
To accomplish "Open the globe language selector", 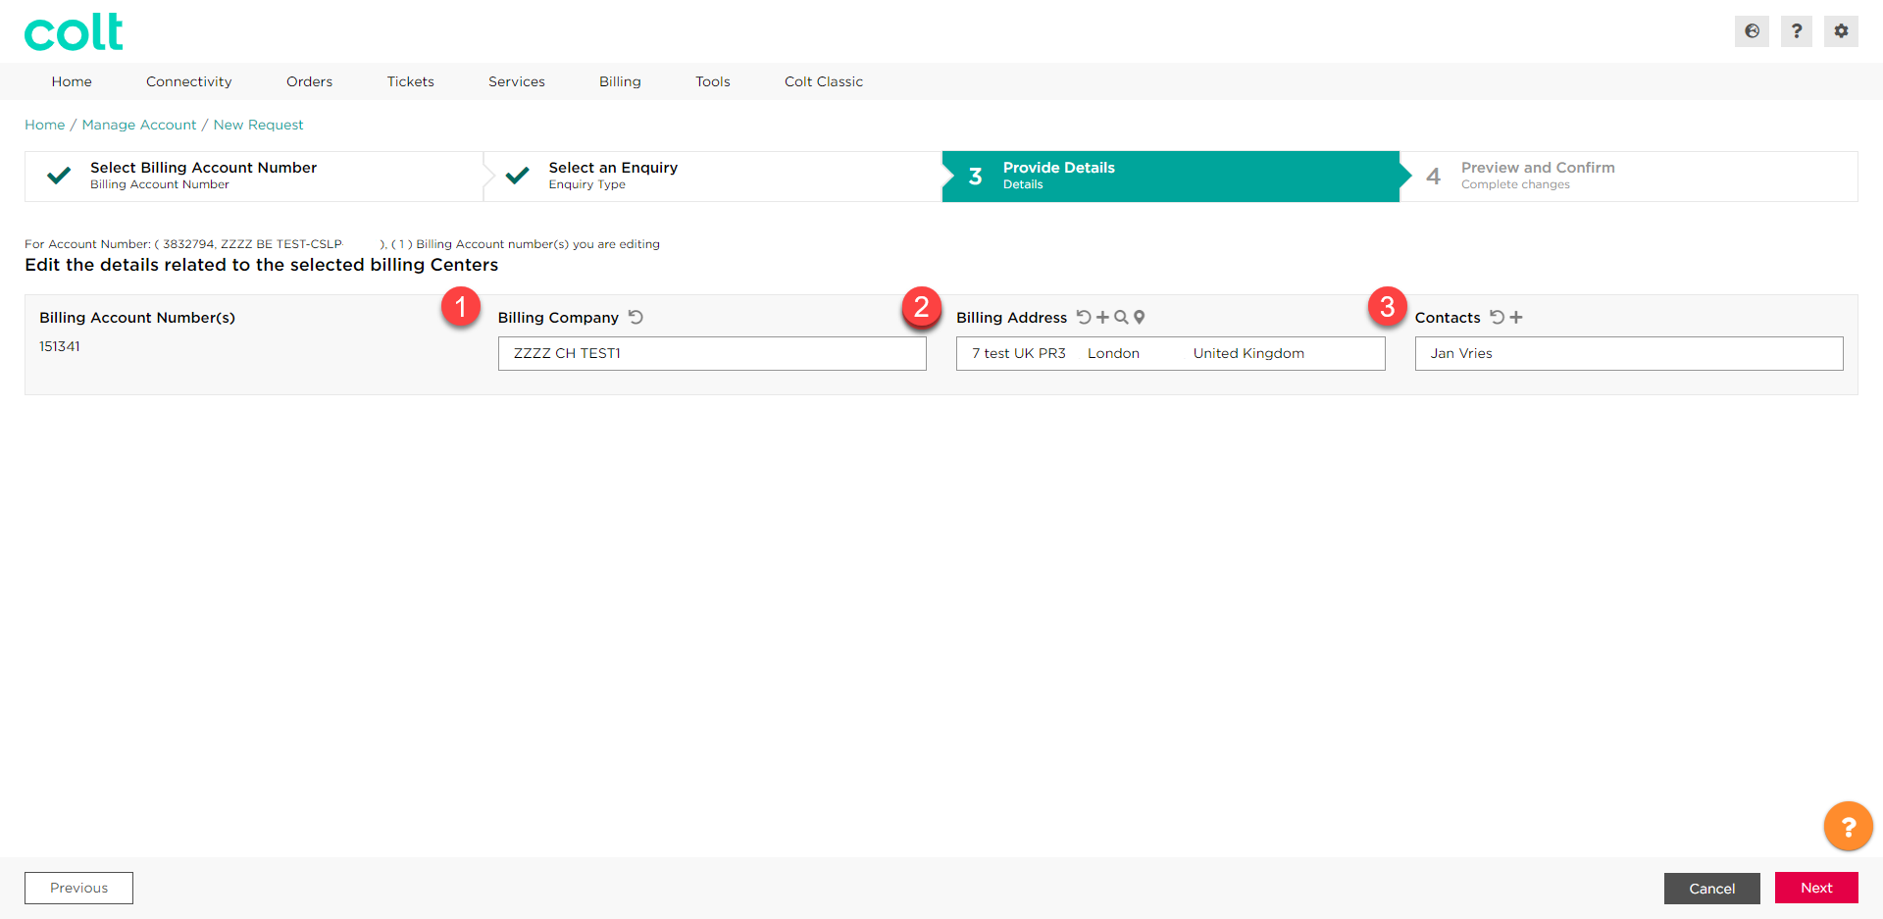I will tap(1752, 31).
